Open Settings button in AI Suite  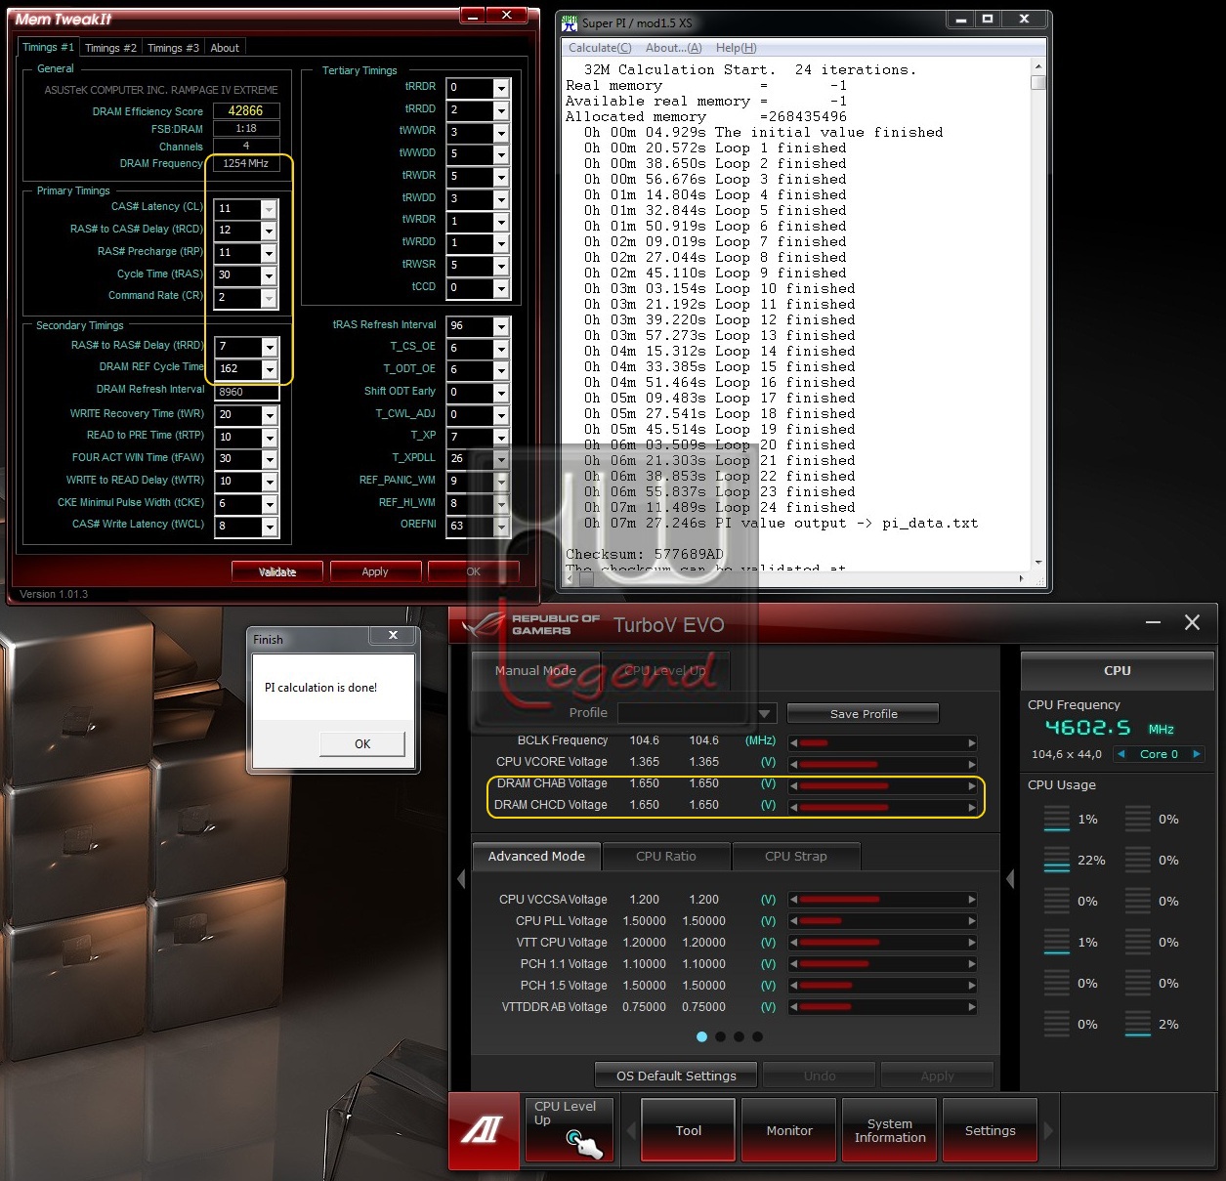click(x=991, y=1130)
